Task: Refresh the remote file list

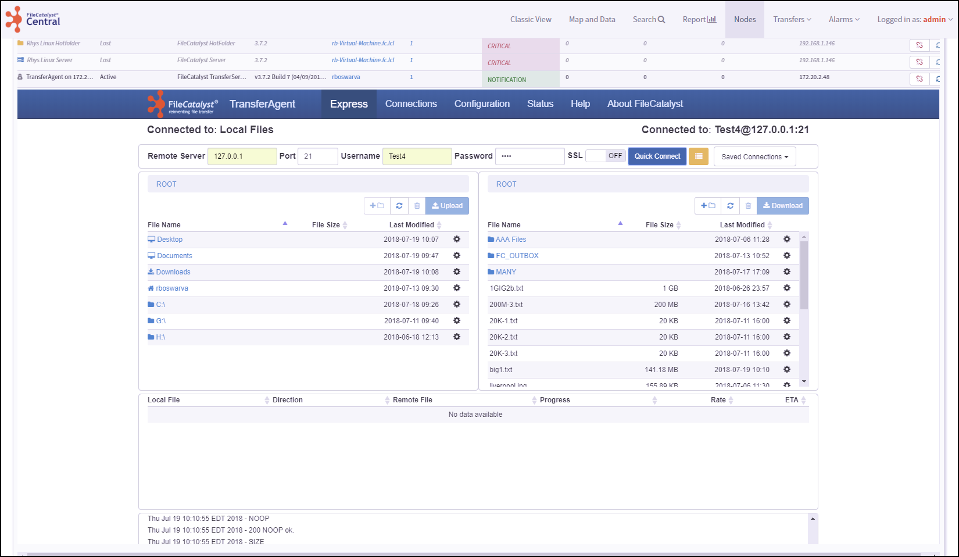Action: 730,206
